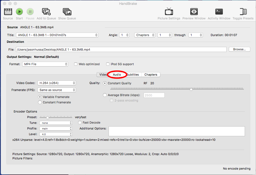This screenshot has height=175, width=256.
Task: Add current job to Queue
Action: pyautogui.click(x=46, y=12)
